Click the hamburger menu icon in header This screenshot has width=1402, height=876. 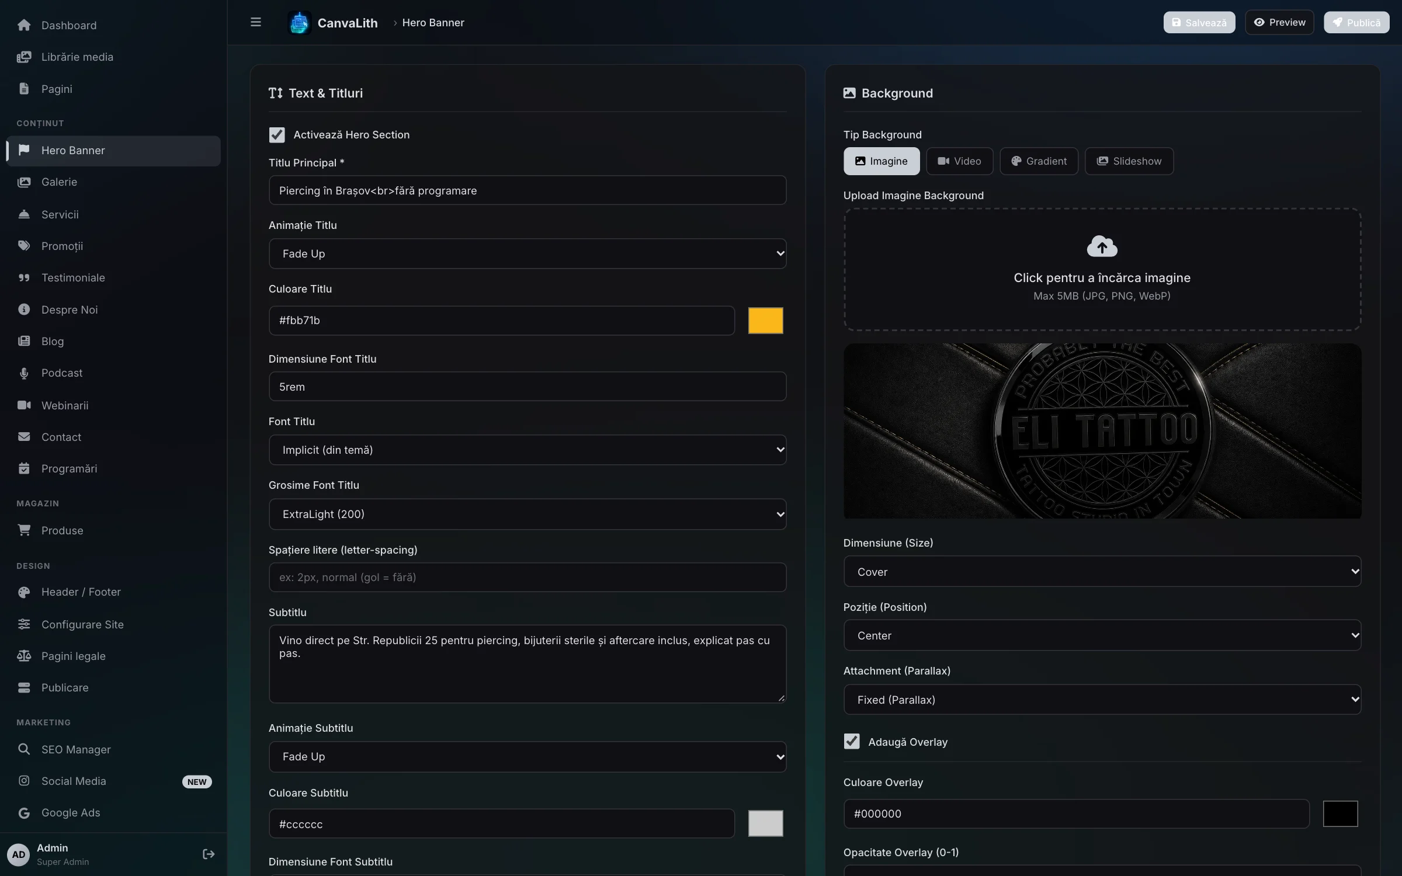point(255,22)
